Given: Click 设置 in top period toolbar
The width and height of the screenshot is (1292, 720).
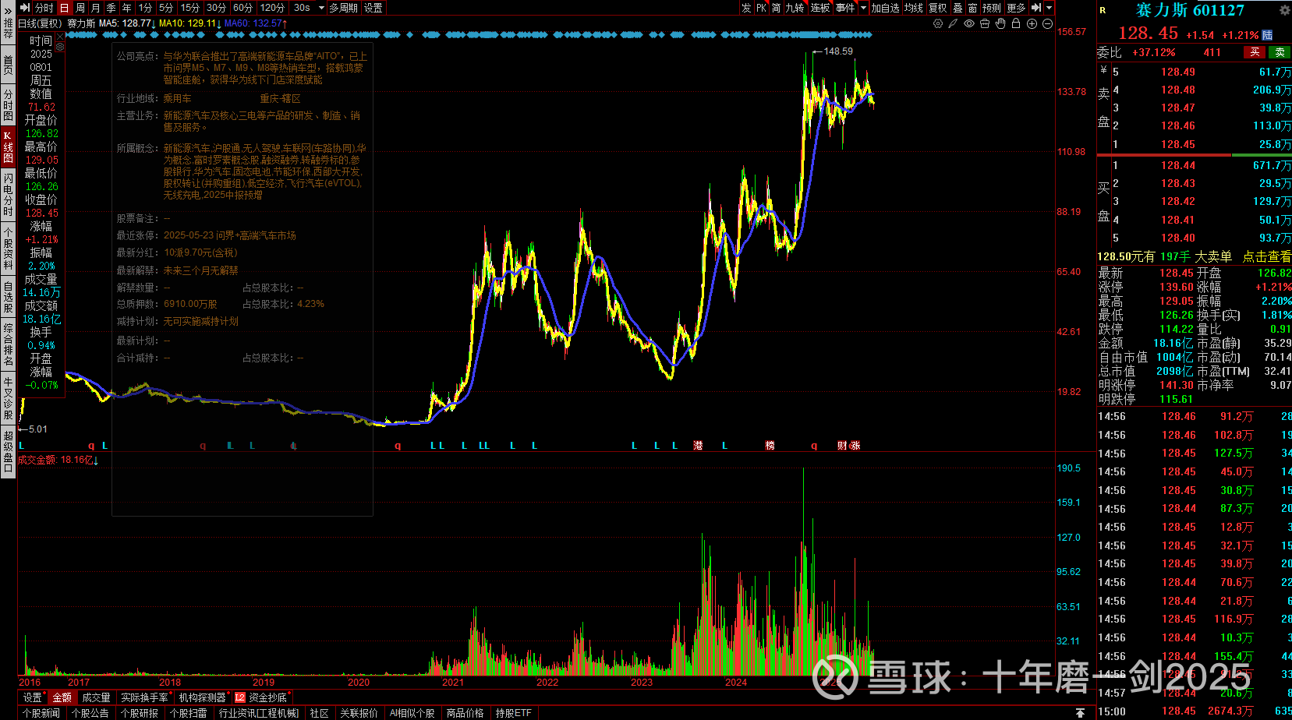Looking at the screenshot, I should (373, 8).
